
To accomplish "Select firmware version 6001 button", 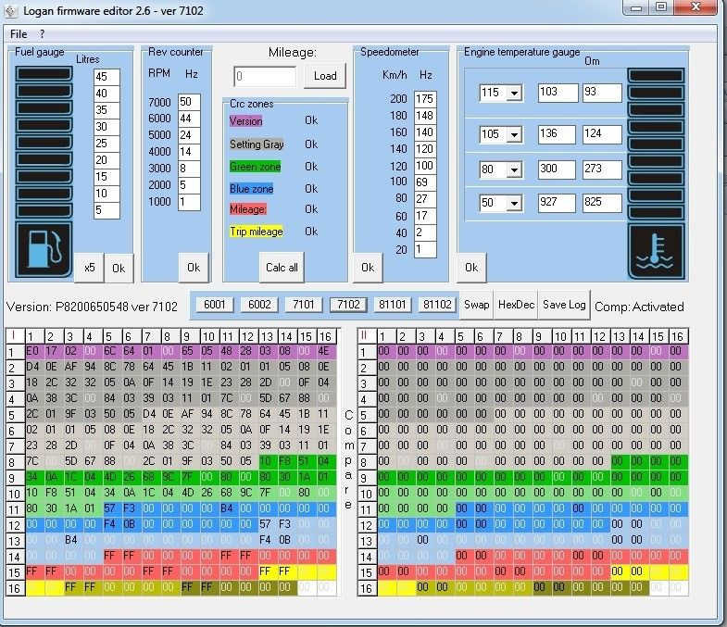I will tap(214, 305).
